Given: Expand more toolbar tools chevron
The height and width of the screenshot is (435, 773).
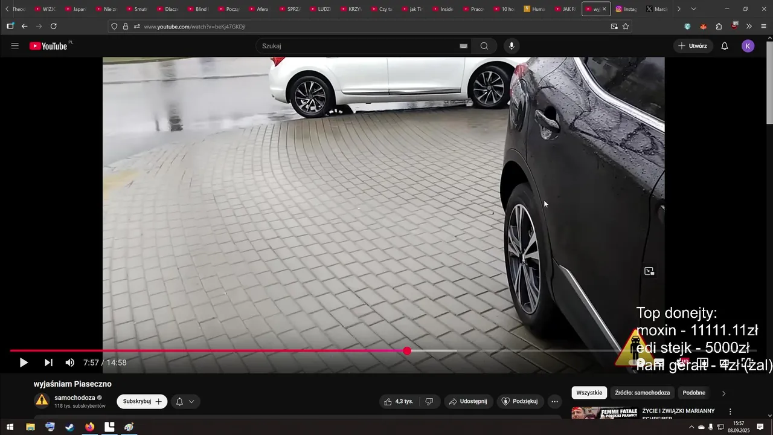Looking at the screenshot, I should 749,27.
